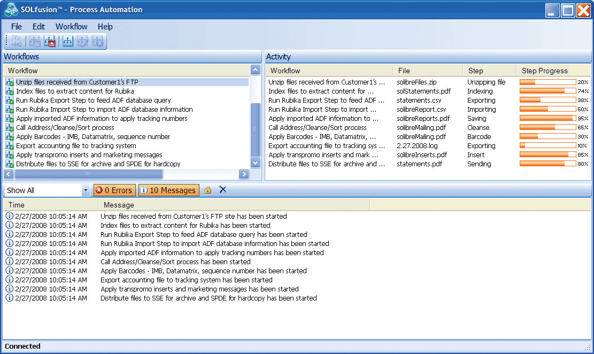Click the start workflow toolbar icon
Viewport: 594px width, 354px height.
pyautogui.click(x=34, y=41)
